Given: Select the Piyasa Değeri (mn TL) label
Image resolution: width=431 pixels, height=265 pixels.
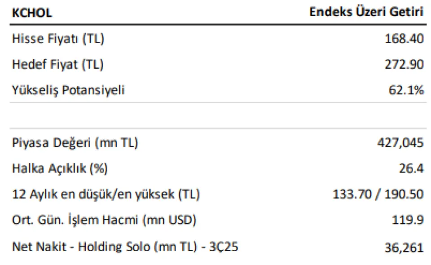Looking at the screenshot, I should 75,143.
